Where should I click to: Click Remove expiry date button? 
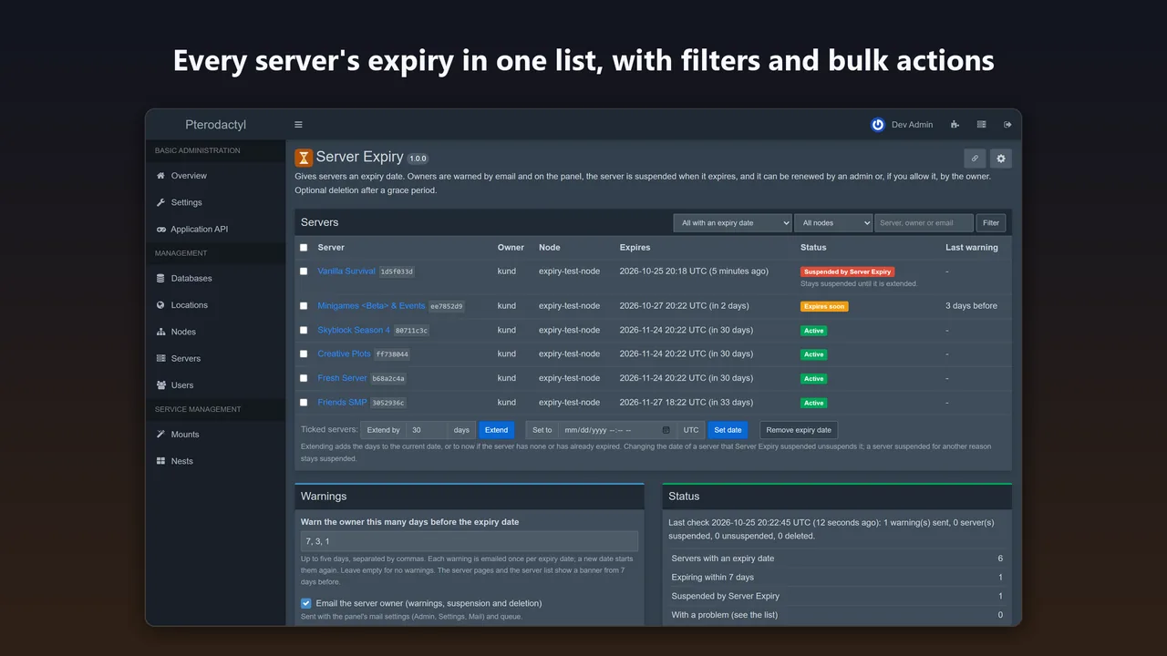(x=799, y=430)
